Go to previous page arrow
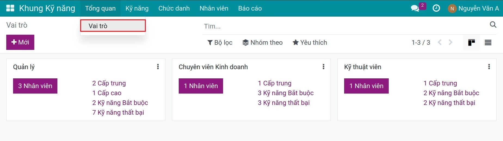 tap(440, 42)
